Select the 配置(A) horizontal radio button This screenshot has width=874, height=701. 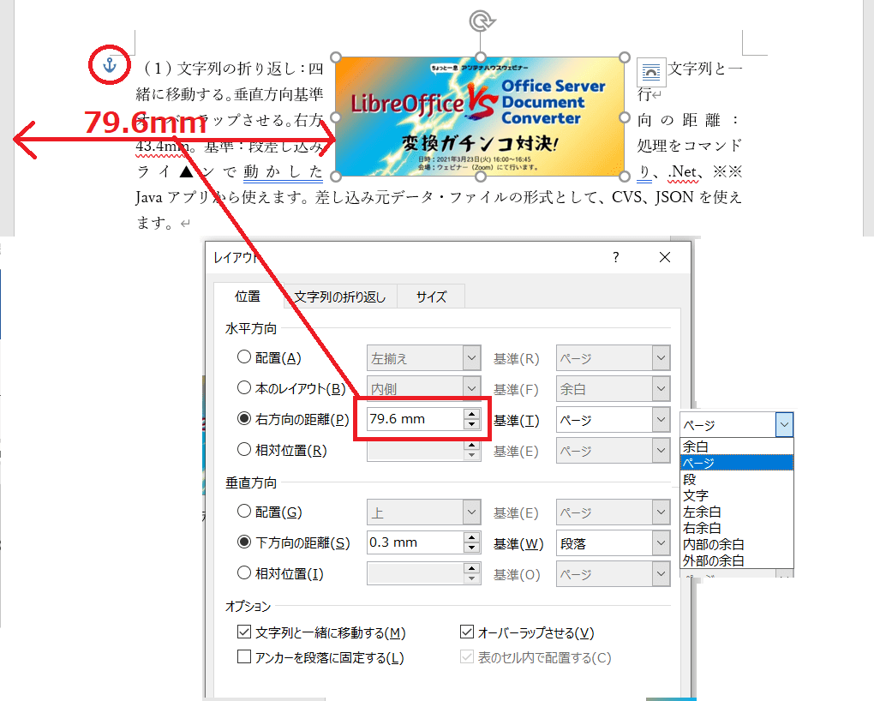coord(243,358)
